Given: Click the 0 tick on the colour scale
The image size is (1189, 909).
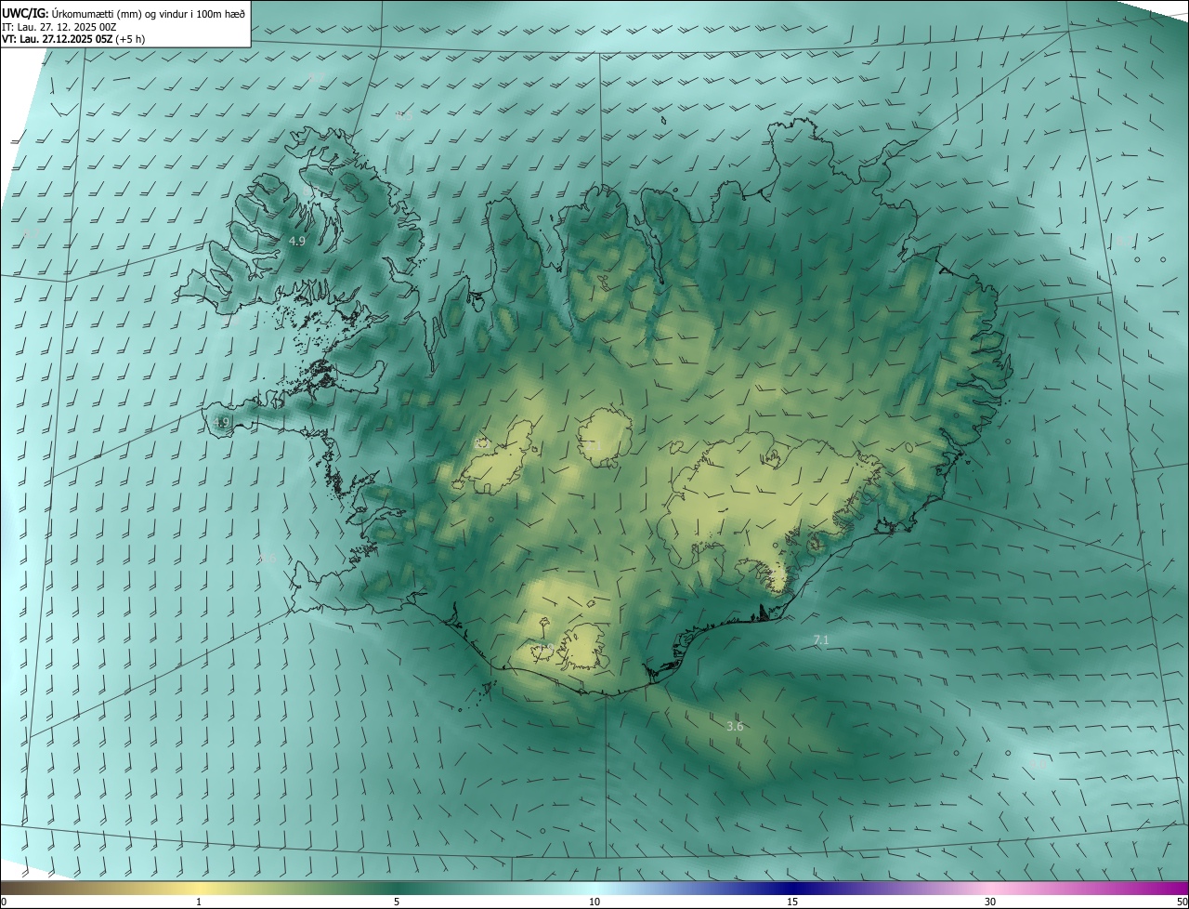Looking at the screenshot, I should click(4, 902).
